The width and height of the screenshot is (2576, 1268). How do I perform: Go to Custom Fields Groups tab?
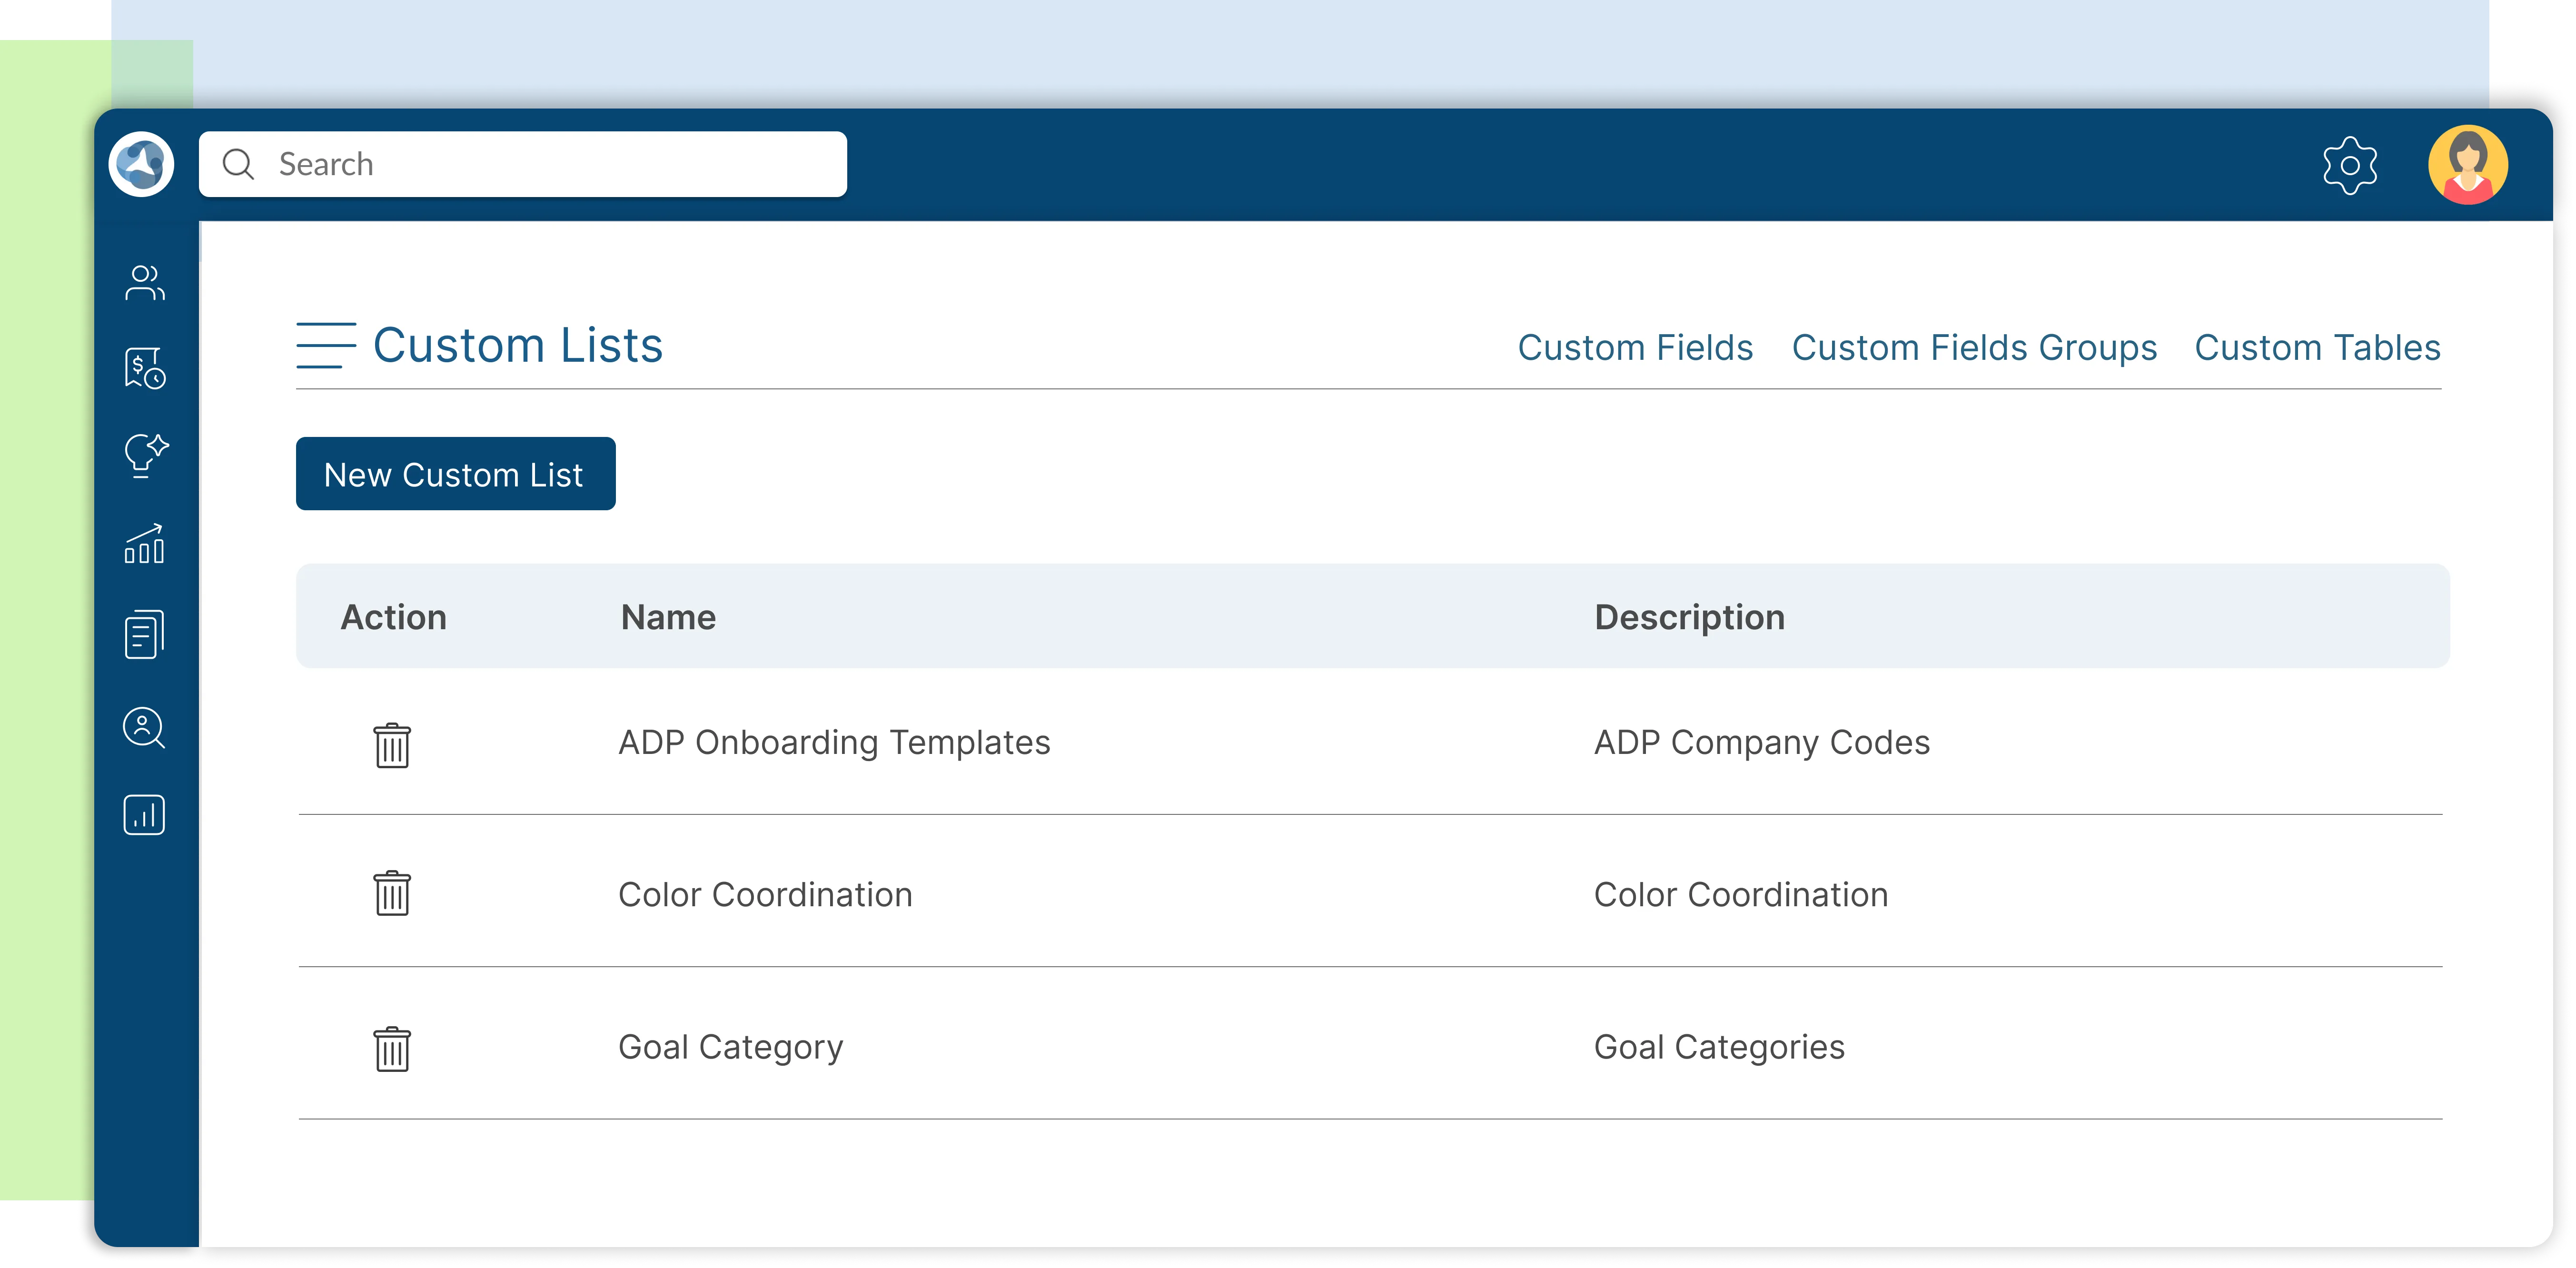click(1974, 348)
